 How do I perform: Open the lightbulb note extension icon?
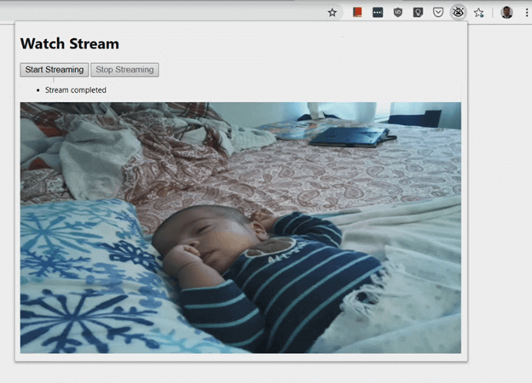point(418,13)
